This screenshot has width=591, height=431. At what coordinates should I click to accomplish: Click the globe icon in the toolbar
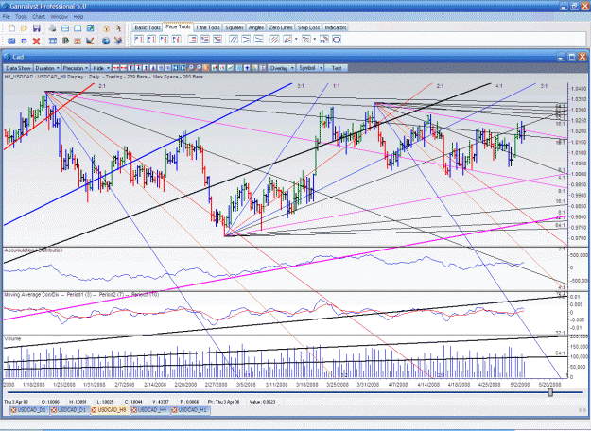point(106,41)
